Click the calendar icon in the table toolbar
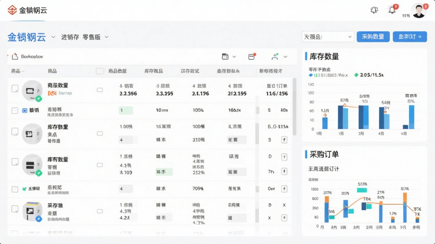 pos(225,56)
